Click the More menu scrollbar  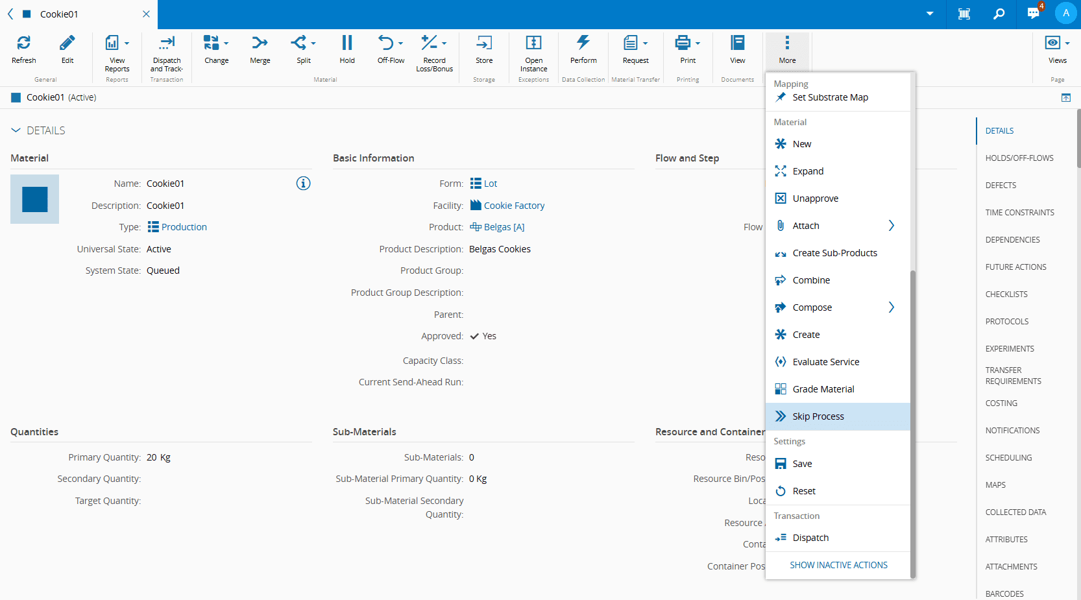pyautogui.click(x=912, y=422)
